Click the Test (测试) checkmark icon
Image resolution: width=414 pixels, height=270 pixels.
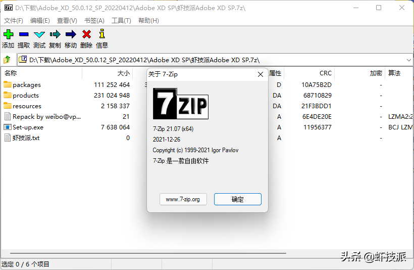coord(39,34)
